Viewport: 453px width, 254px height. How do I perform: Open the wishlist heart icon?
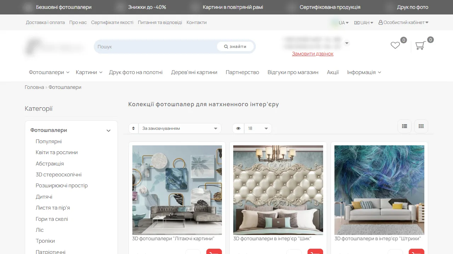[395, 46]
